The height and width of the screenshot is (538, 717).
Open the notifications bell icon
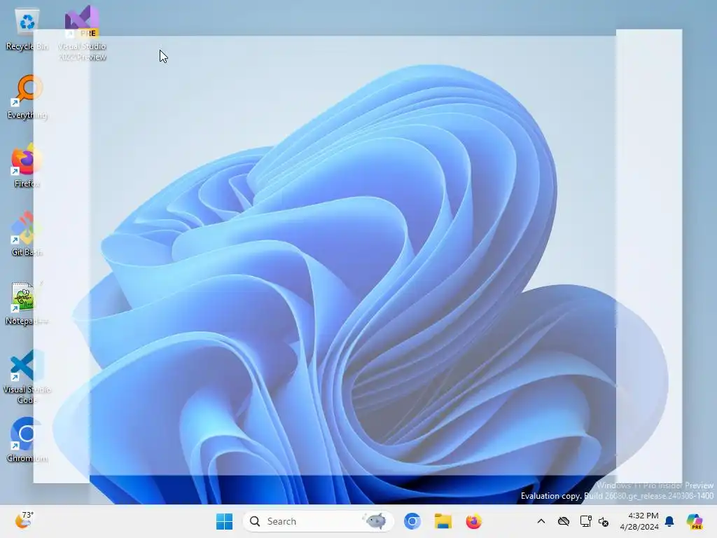coord(669,521)
